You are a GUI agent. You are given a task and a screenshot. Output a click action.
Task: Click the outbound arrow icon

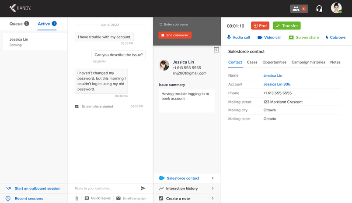[x=9, y=189]
